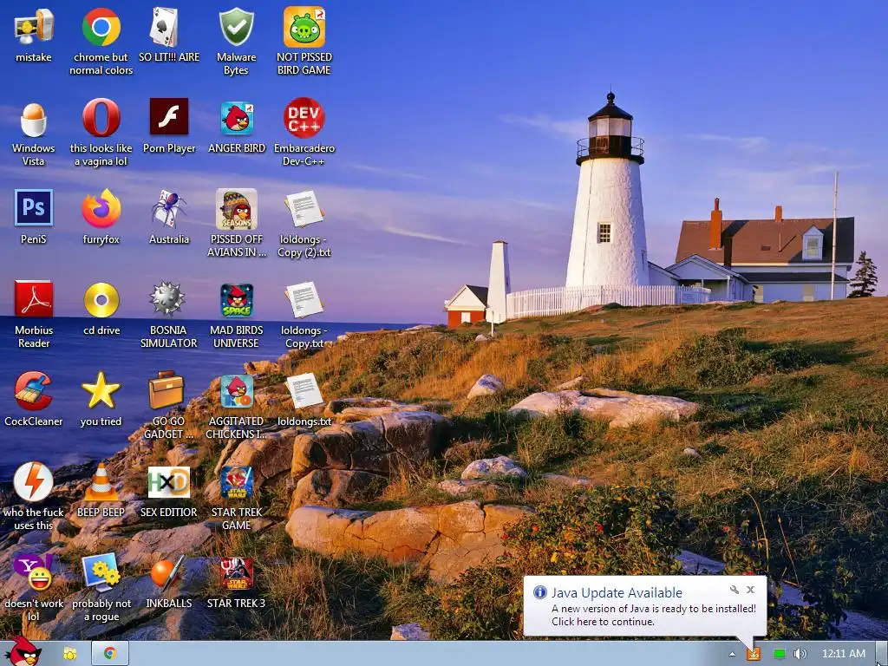Open the 12:11 AM clock

coord(843,654)
